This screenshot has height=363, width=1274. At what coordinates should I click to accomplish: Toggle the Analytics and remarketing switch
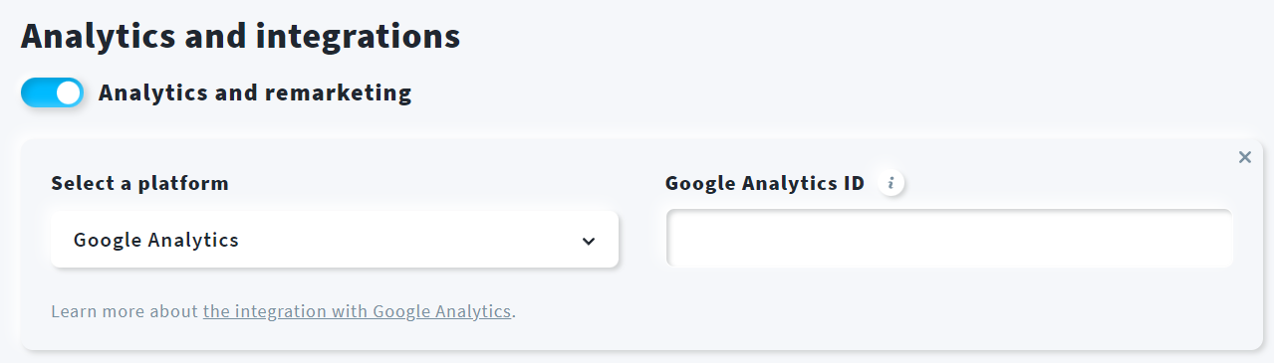click(53, 93)
